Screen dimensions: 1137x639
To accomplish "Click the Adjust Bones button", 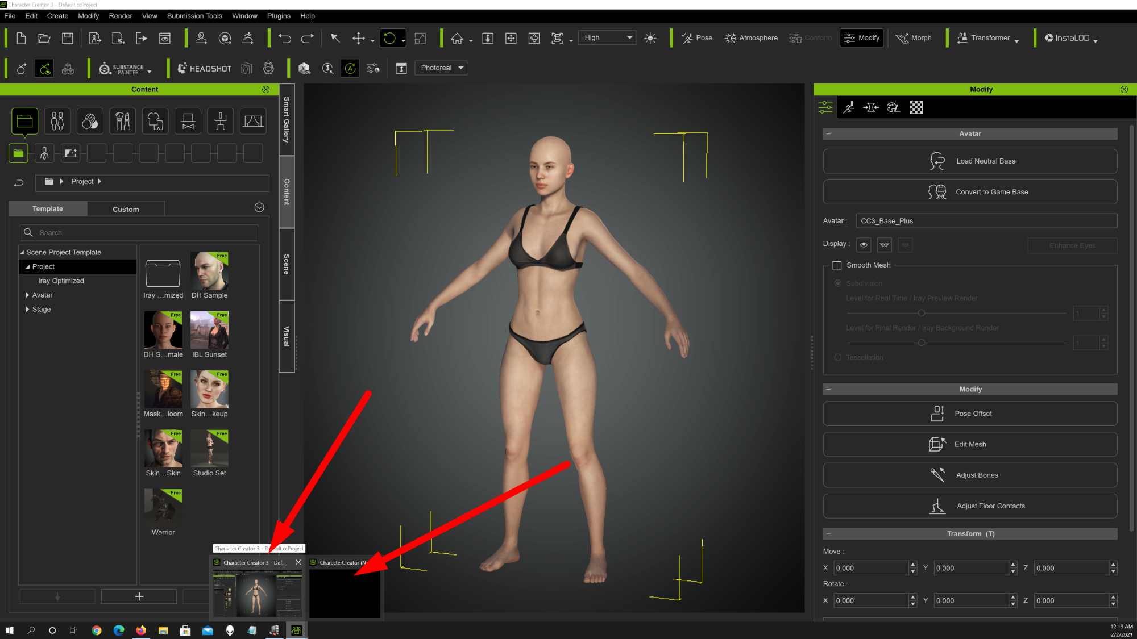I will (x=970, y=475).
